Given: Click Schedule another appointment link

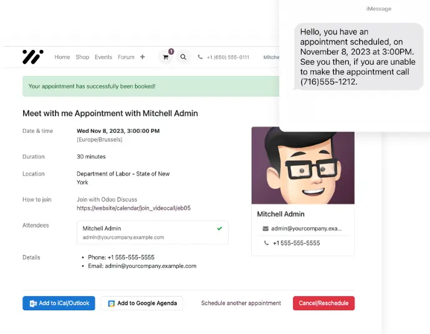Looking at the screenshot, I should click(241, 303).
